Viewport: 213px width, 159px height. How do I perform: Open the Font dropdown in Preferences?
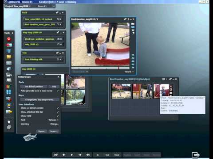[53, 120]
